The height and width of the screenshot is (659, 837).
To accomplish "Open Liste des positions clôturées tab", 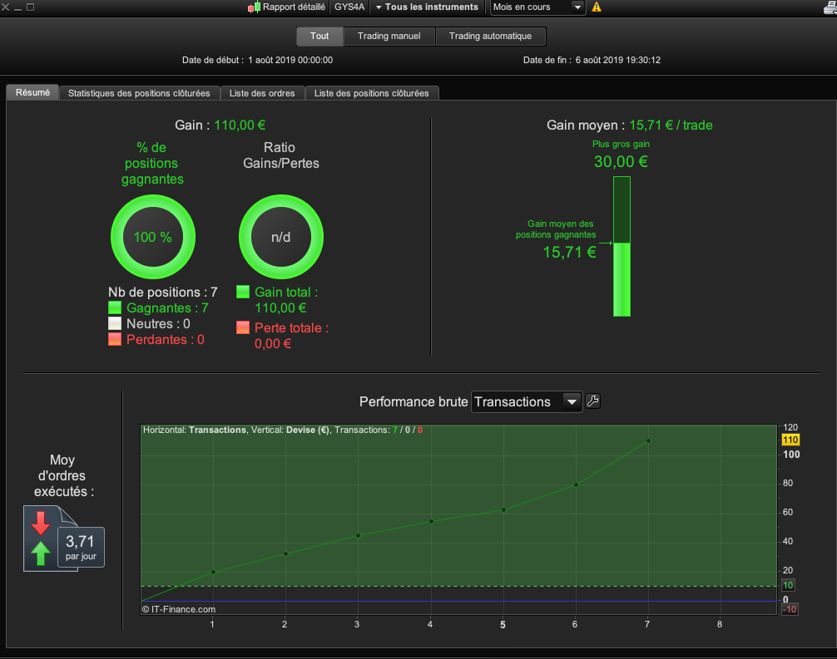I will pos(372,93).
